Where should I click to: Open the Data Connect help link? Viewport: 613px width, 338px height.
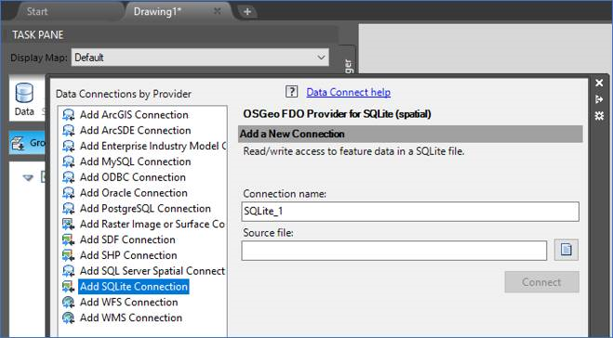coord(348,92)
